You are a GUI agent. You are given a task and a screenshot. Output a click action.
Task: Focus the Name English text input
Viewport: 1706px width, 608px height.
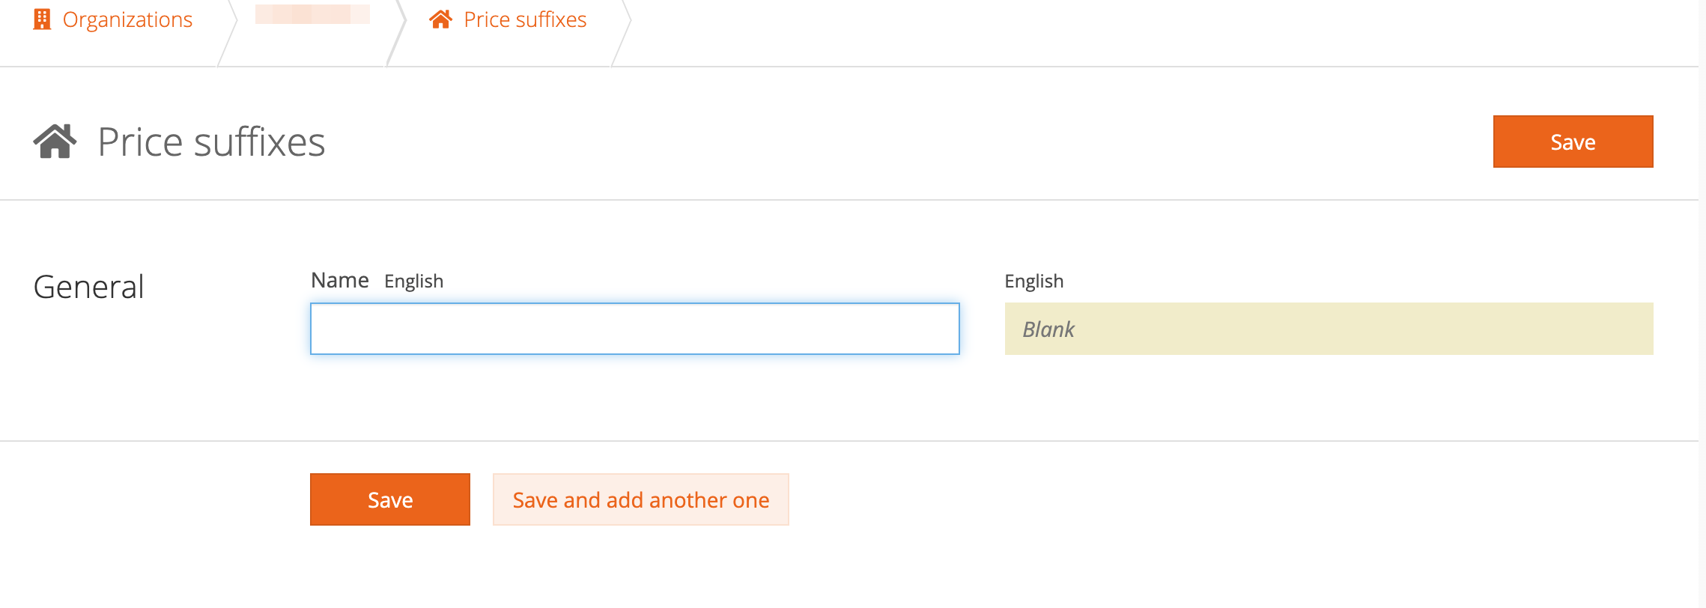tap(634, 329)
